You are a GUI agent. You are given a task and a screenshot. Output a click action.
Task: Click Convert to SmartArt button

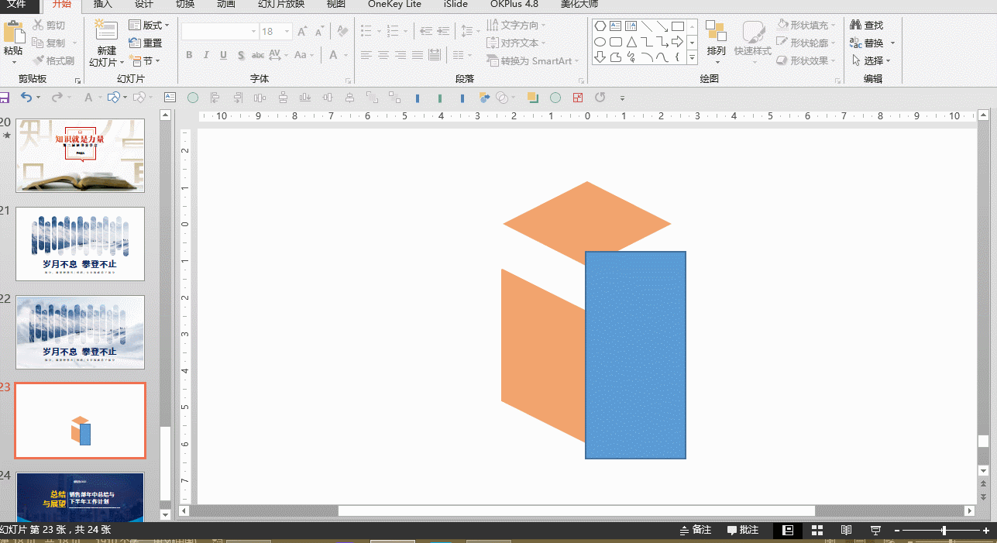click(x=533, y=60)
